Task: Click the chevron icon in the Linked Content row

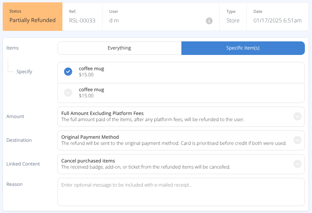Action: (297, 164)
